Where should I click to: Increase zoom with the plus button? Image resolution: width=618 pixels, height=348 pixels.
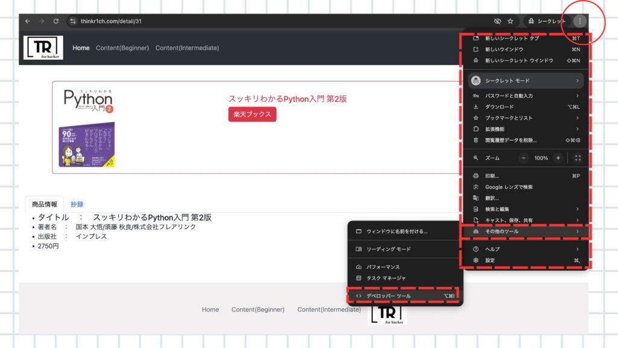[558, 158]
